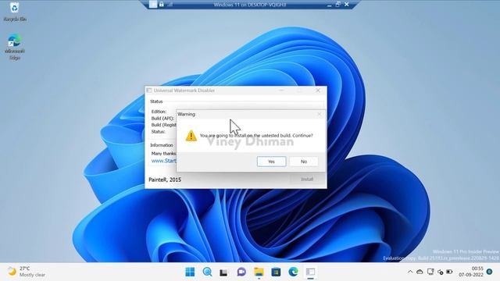Open the clock showing 07-09-2022
The image size is (500, 281).
pyautogui.click(x=471, y=272)
